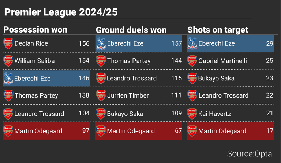Screen dimensions: 281x163
Task: Select Crystal Palace crest in Possession won column
Action: [x=8, y=78]
